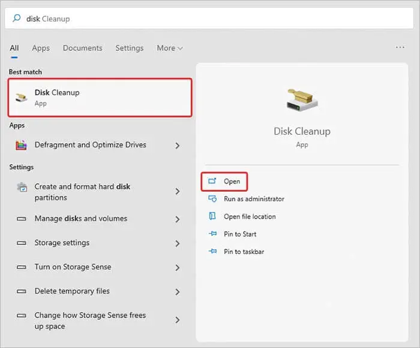Expand the Storage settings chevron

pos(178,244)
